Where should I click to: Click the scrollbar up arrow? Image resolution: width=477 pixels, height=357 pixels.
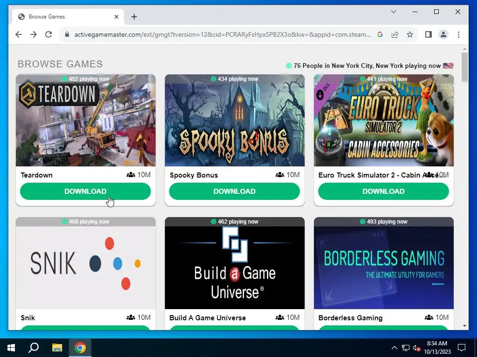(464, 48)
